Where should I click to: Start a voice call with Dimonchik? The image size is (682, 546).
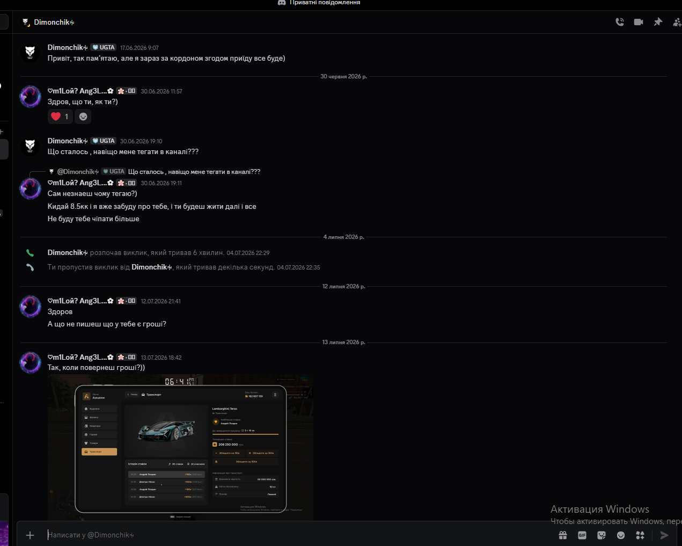click(620, 22)
